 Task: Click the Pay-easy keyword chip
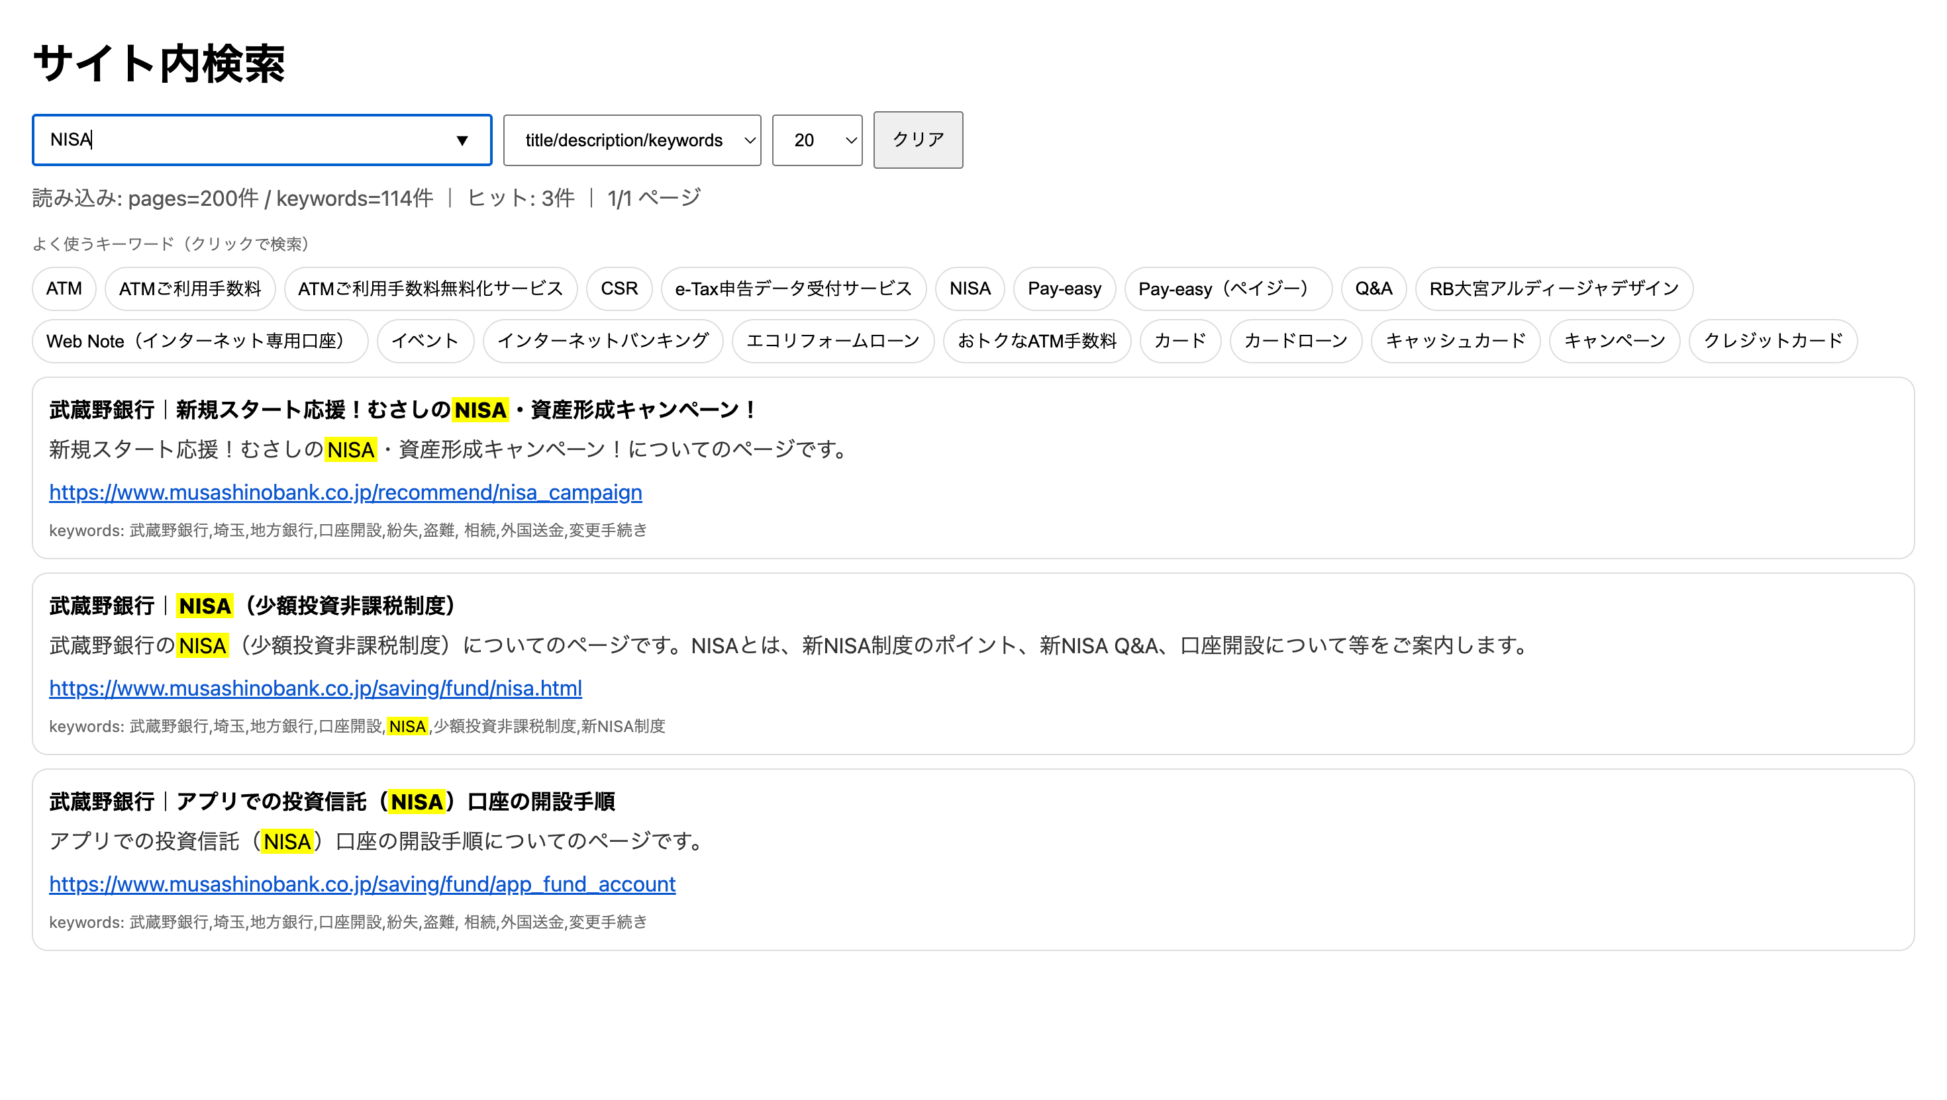1064,289
